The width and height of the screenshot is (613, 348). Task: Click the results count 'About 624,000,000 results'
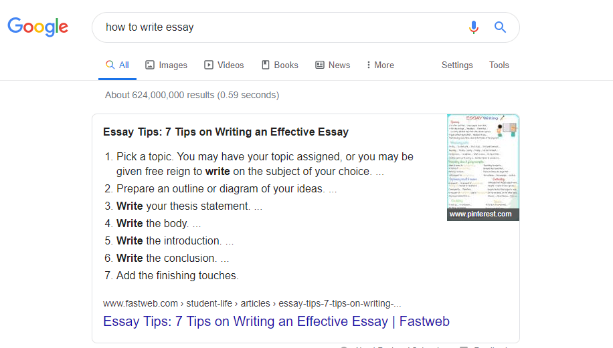[192, 96]
